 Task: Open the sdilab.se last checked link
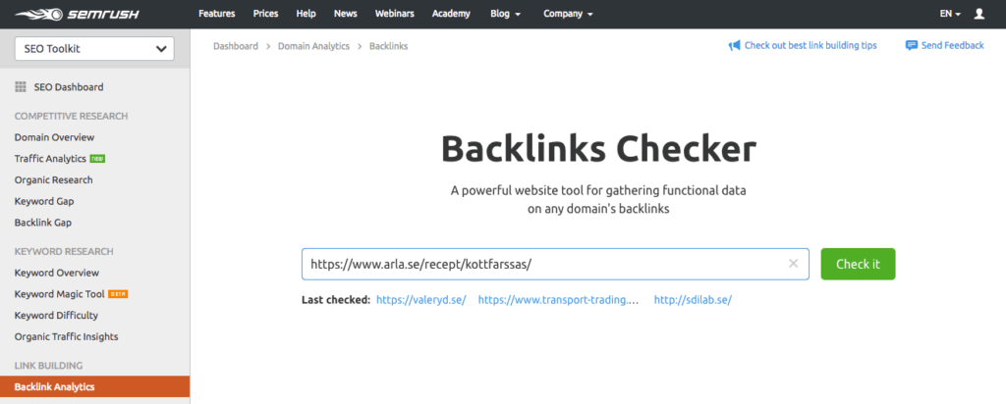pyautogui.click(x=693, y=300)
